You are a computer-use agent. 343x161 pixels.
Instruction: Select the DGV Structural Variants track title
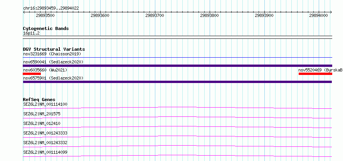(54, 49)
